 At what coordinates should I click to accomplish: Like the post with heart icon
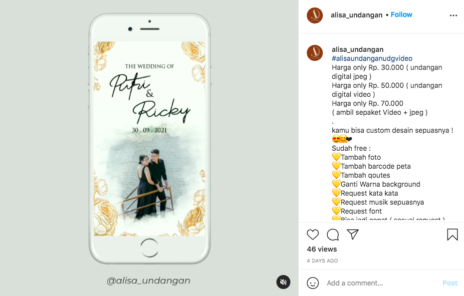pyautogui.click(x=313, y=235)
